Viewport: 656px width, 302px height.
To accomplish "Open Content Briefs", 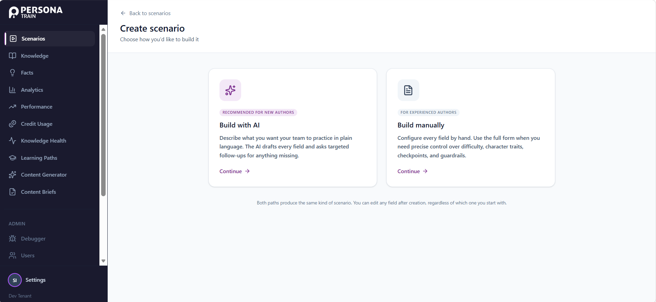I will 50,192.
